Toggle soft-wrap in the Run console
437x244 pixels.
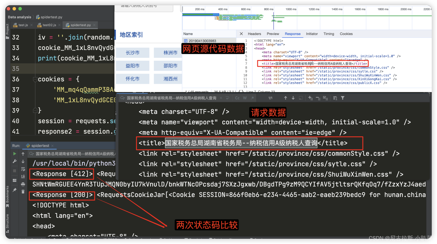pyautogui.click(x=23, y=169)
